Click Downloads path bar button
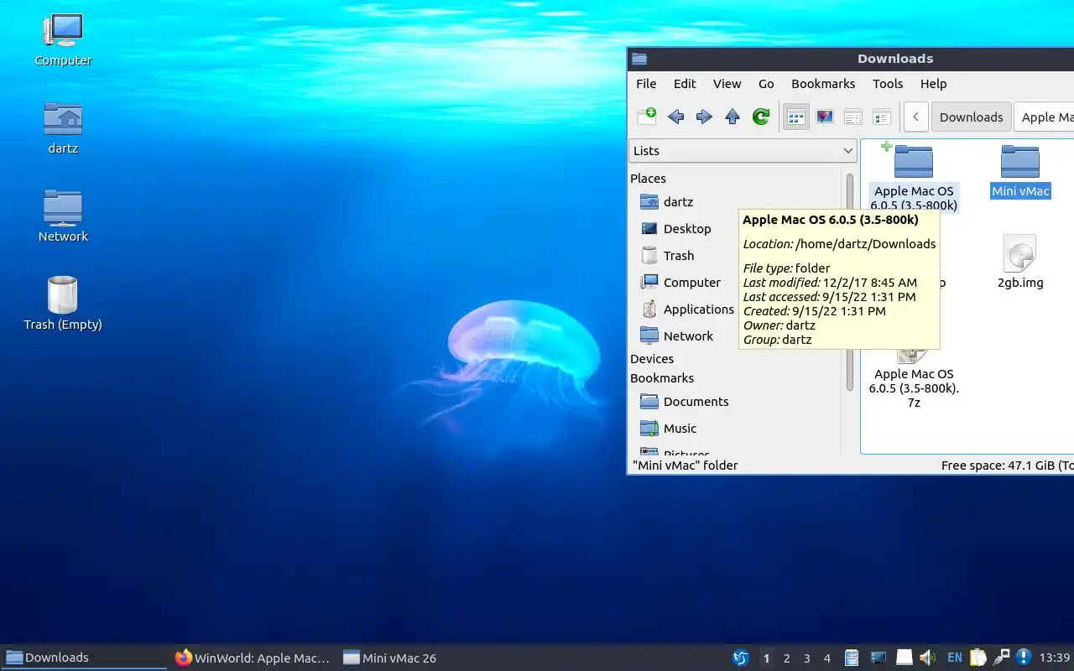The image size is (1074, 671). tap(971, 117)
